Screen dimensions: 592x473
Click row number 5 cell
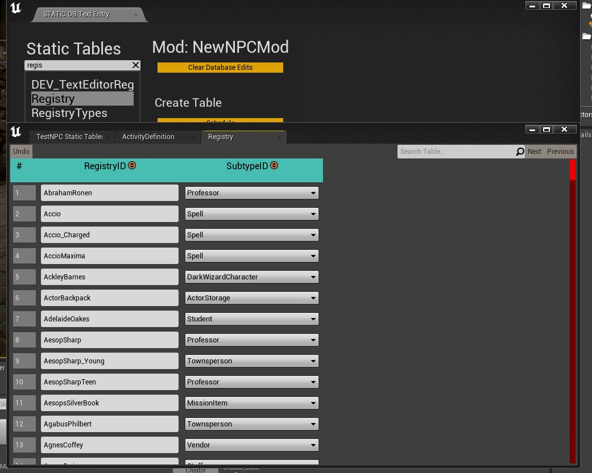point(24,277)
